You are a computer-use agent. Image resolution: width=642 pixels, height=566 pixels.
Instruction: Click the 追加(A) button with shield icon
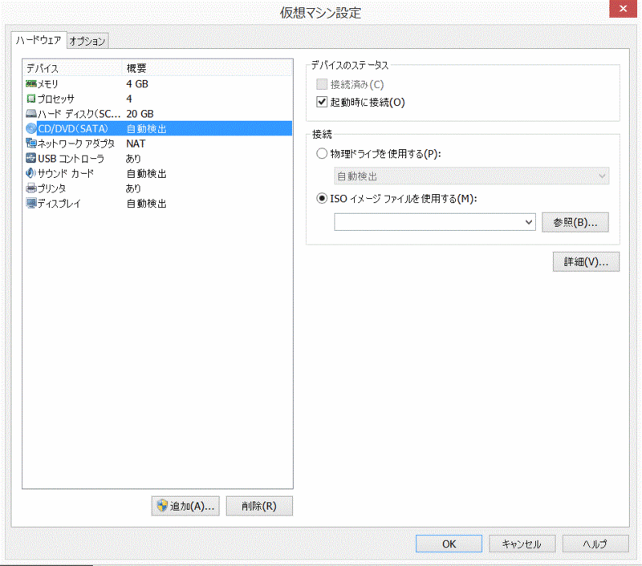pos(185,505)
